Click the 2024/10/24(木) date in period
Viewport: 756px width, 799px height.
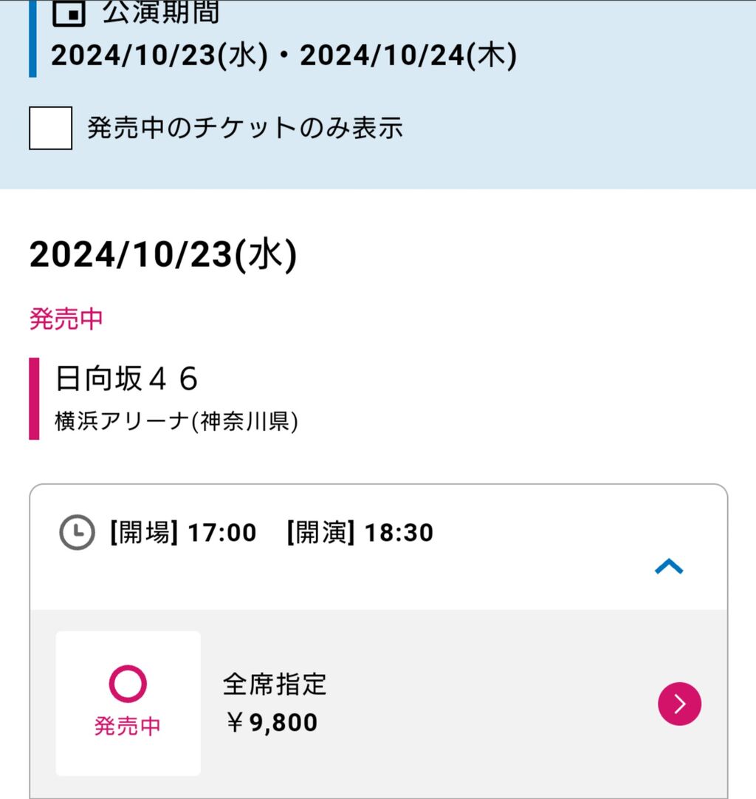(408, 55)
